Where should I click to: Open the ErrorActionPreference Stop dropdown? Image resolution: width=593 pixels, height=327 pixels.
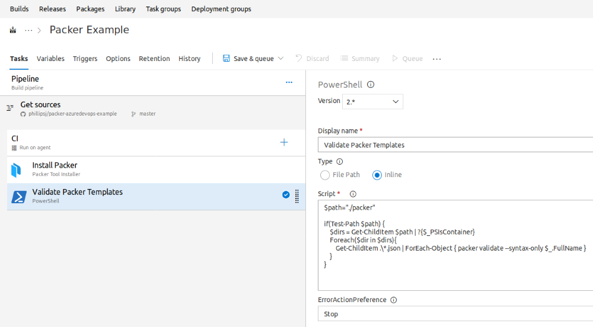tap(455, 314)
